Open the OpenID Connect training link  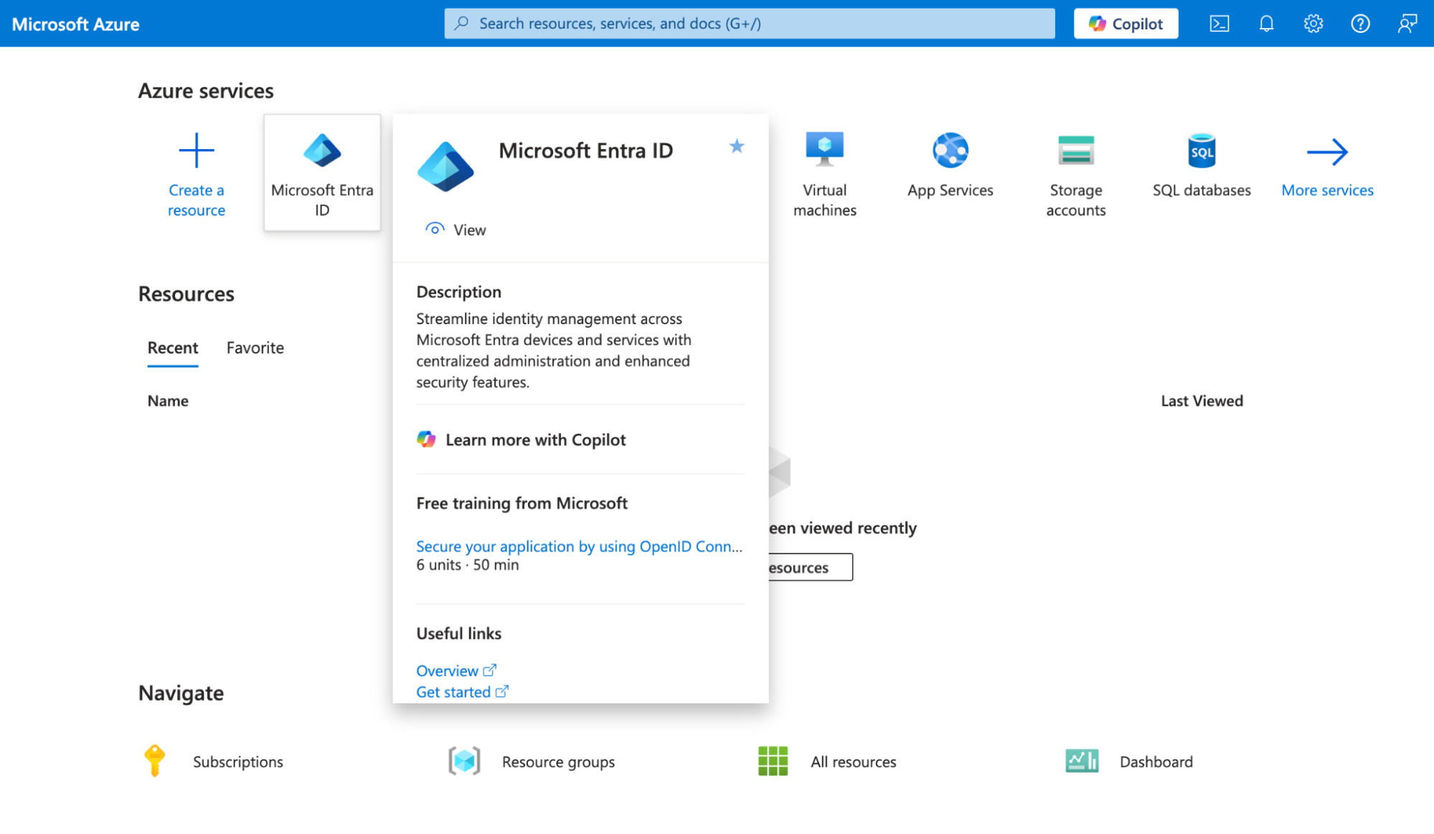click(578, 546)
